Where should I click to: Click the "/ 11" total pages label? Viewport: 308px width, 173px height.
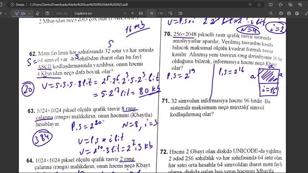click(x=160, y=13)
